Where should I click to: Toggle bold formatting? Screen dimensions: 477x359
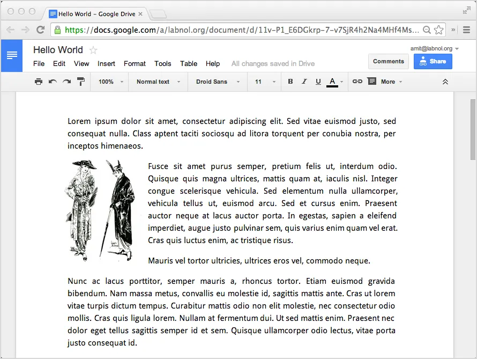click(289, 82)
